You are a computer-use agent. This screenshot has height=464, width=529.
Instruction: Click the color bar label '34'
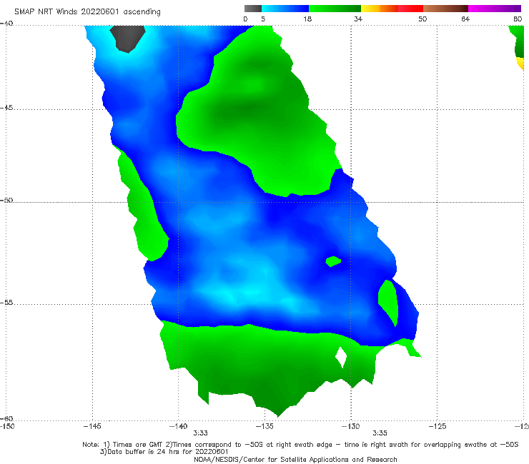coord(358,19)
